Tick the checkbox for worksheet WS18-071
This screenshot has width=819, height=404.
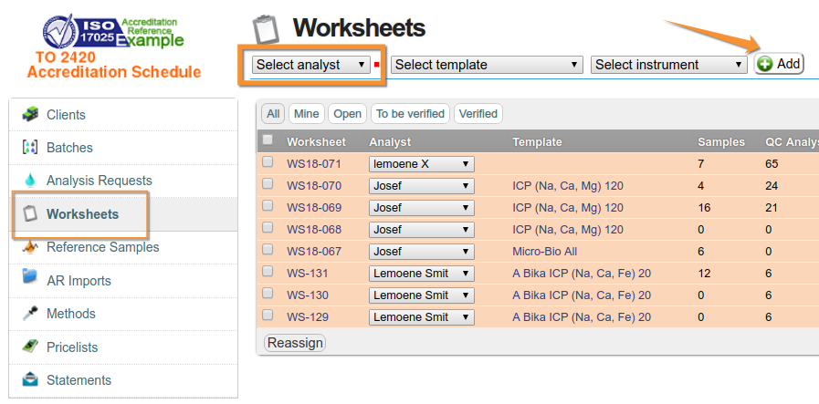(268, 162)
